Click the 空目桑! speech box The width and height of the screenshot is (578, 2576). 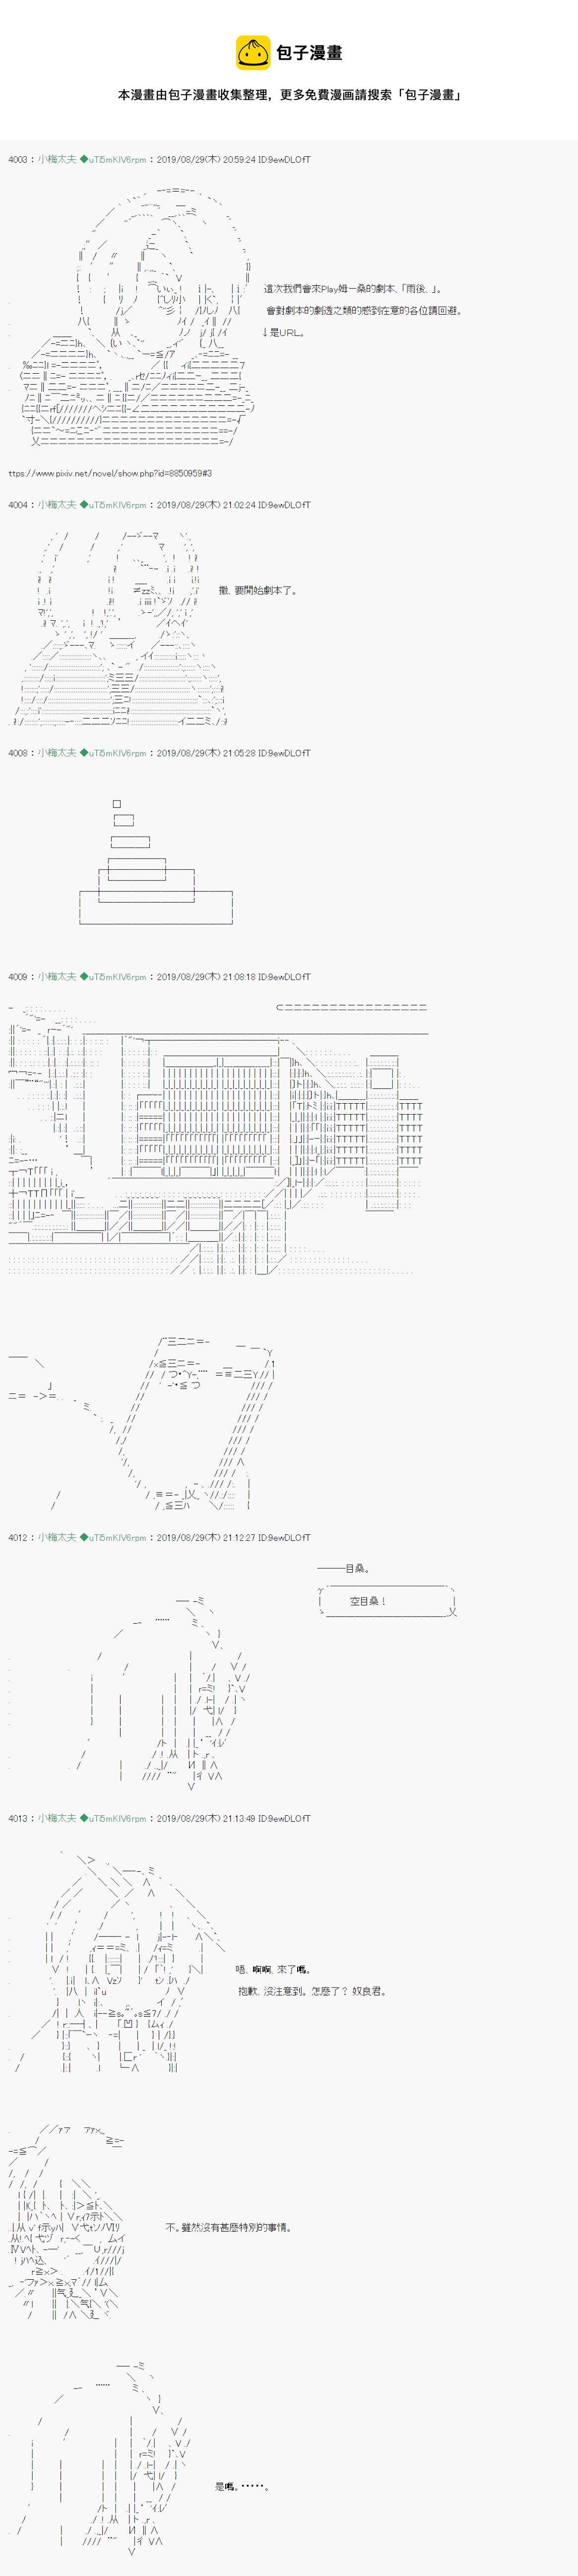[x=386, y=1601]
